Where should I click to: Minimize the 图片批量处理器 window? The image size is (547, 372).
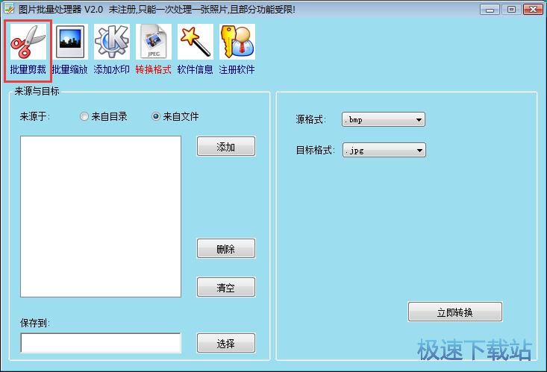[490, 10]
